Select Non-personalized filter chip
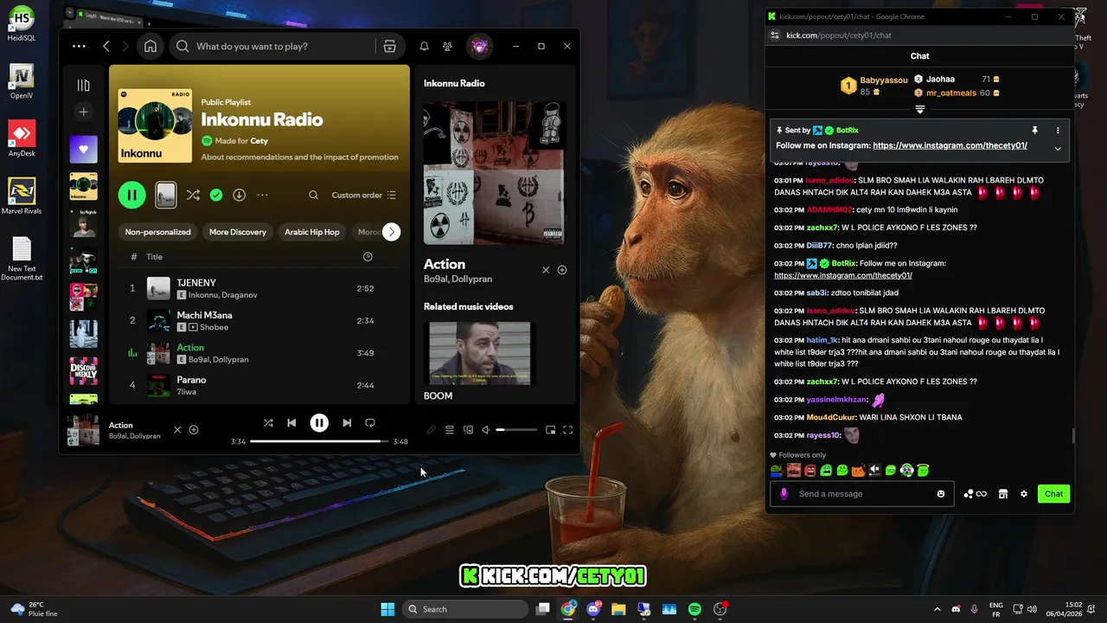Image resolution: width=1107 pixels, height=623 pixels. (x=157, y=232)
